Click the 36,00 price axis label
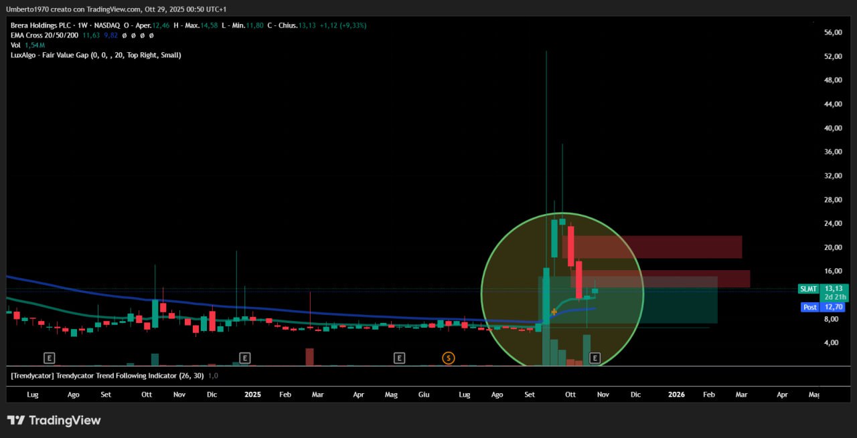Image resolution: width=857 pixels, height=438 pixels. pos(833,152)
